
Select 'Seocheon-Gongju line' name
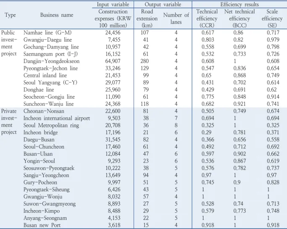(x=49, y=97)
